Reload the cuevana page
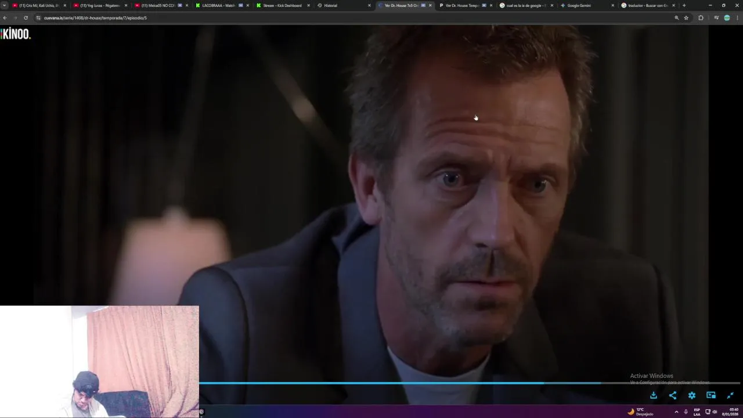 pos(26,18)
